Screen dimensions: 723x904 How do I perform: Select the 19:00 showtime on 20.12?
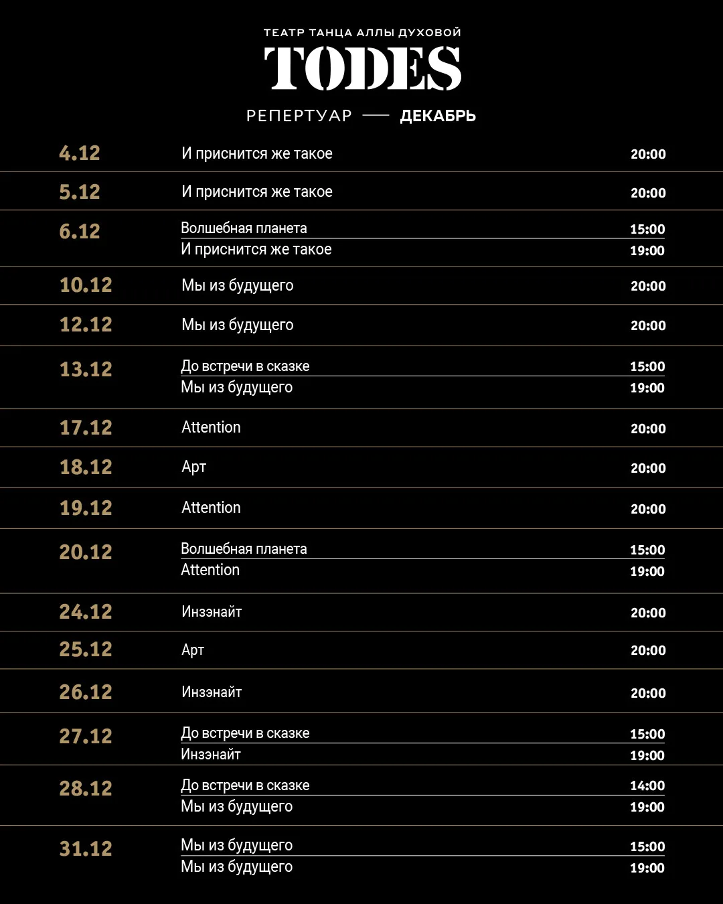coord(647,572)
